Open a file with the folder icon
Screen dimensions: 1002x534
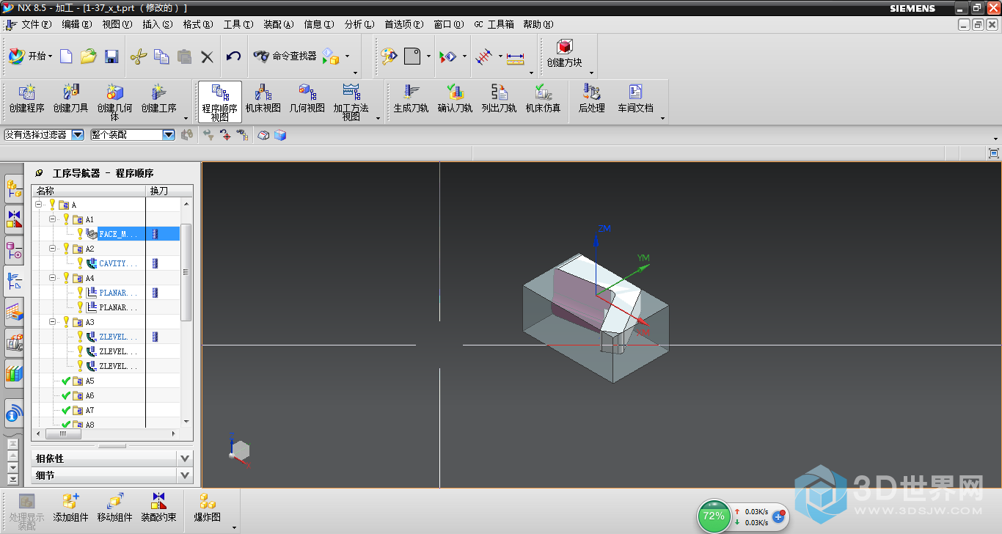[89, 56]
